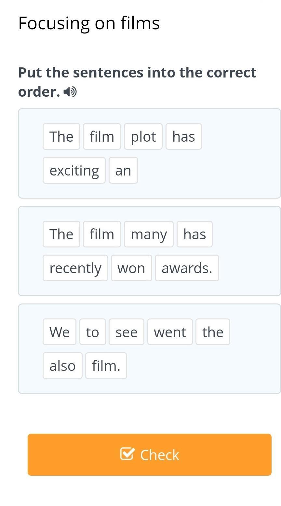Select the 'to' word tile

pyautogui.click(x=92, y=332)
